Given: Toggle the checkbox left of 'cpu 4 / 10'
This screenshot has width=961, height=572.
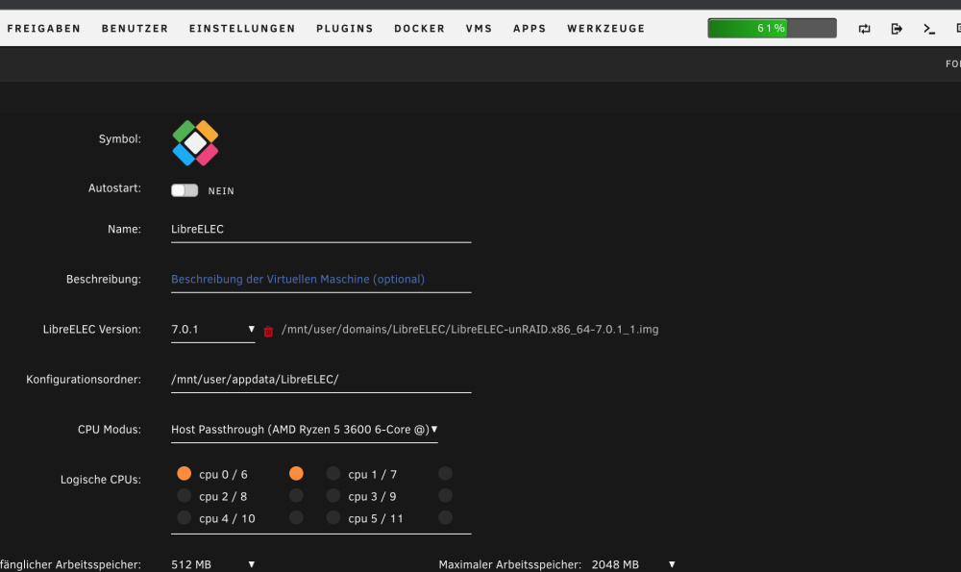Looking at the screenshot, I should (184, 517).
